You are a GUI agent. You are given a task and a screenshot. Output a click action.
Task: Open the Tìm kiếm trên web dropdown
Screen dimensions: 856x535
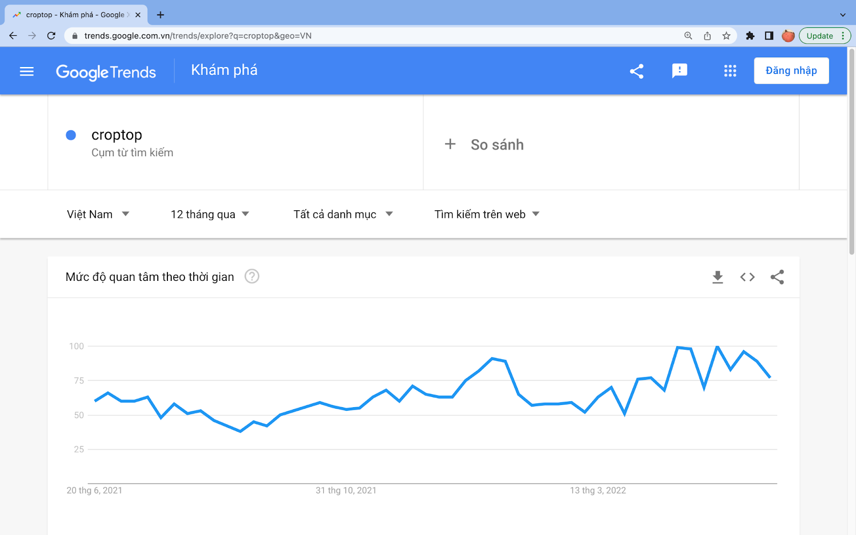pyautogui.click(x=487, y=214)
